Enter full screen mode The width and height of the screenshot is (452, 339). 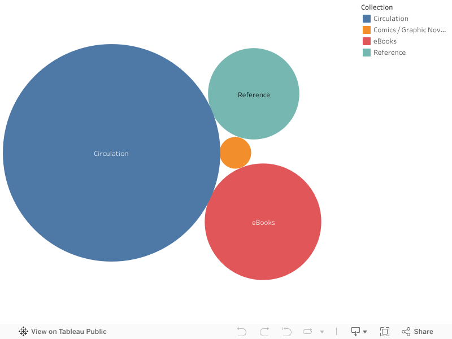coord(385,332)
